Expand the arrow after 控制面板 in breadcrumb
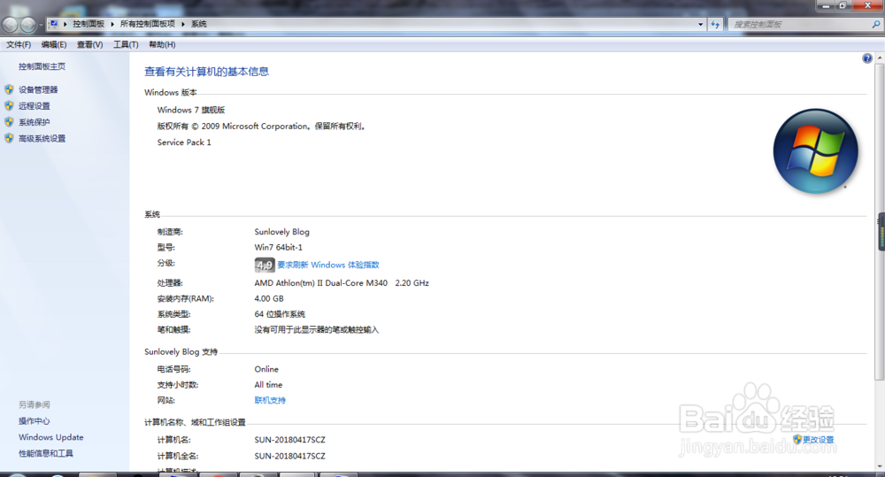The width and height of the screenshot is (885, 477). click(x=112, y=24)
